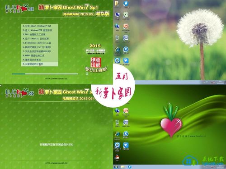Click the 绝版珍藏 red seal badge
The image size is (226, 169).
(96, 62)
